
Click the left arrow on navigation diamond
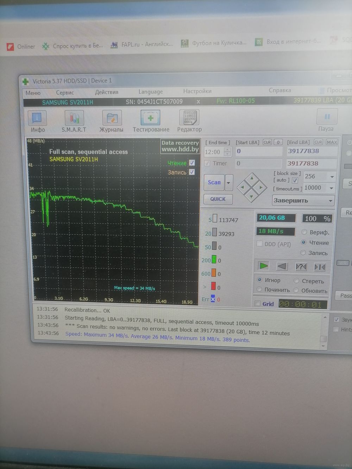click(242, 187)
